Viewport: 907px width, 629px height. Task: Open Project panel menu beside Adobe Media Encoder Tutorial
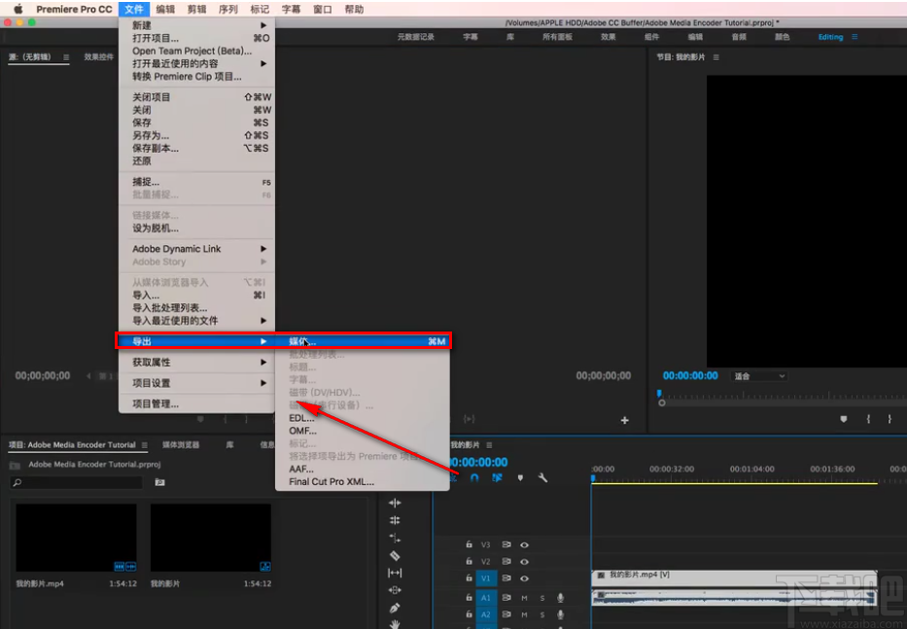145,445
